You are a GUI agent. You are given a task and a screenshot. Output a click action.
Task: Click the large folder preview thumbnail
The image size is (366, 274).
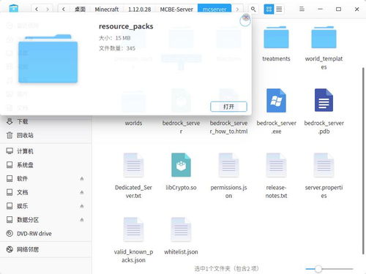tap(48, 58)
